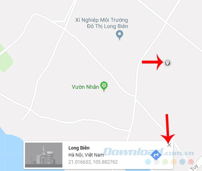Close the Long Biên info card
Viewport: 202px width, 171px height.
(169, 145)
